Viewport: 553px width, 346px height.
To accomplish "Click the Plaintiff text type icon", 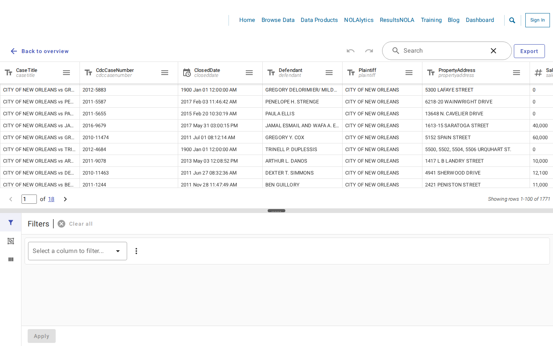I will coord(351,73).
